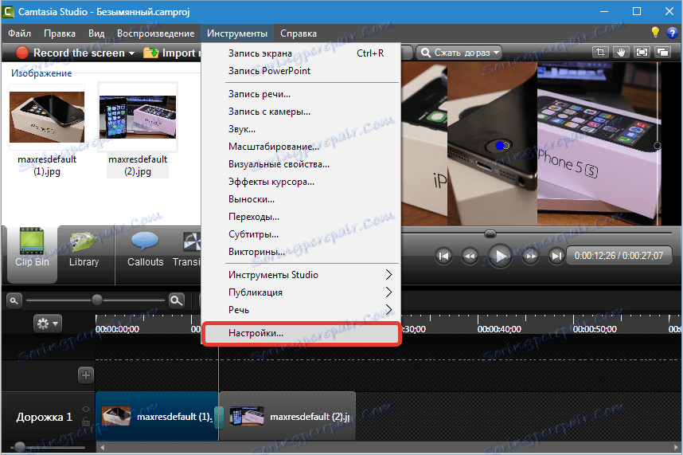Choose Запись PowerPoint menu item
Image resolution: width=683 pixels, height=455 pixels.
(x=301, y=71)
